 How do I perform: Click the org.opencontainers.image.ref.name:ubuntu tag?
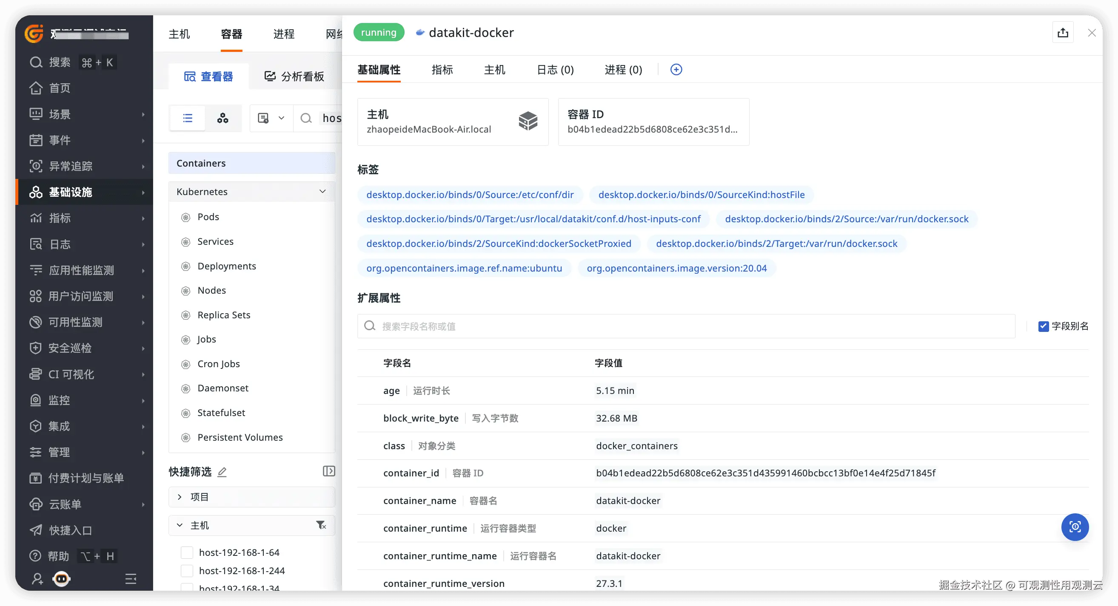pyautogui.click(x=464, y=268)
